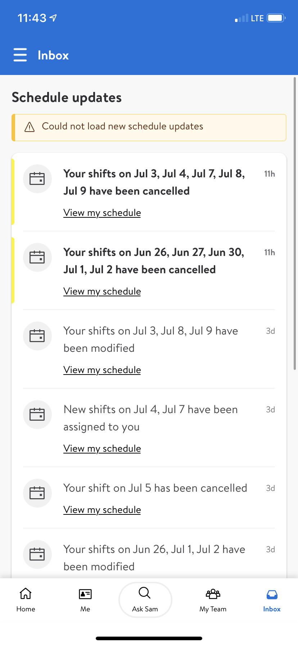This screenshot has height=646, width=298.
Task: View schedule for new Jul 4, Jul 7 shifts
Action: (x=102, y=448)
